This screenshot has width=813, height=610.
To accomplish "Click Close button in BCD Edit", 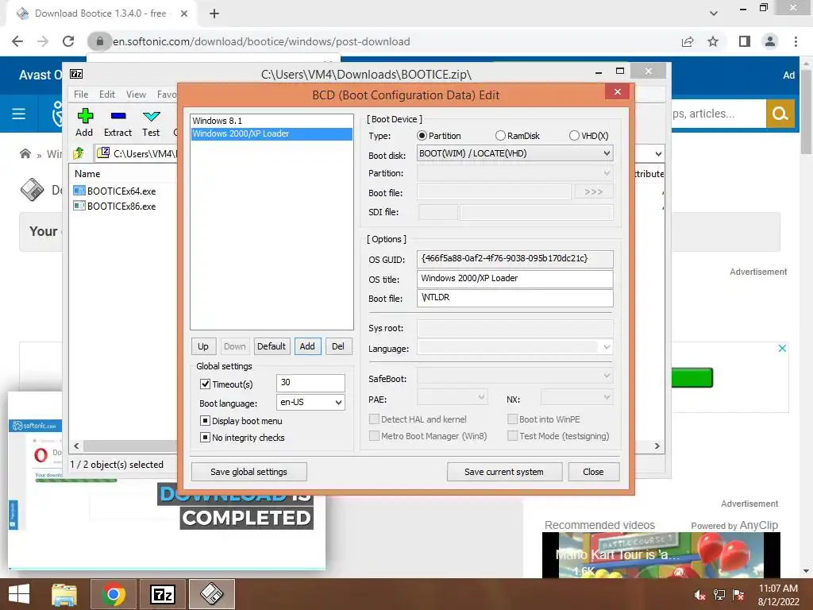I will 593,472.
